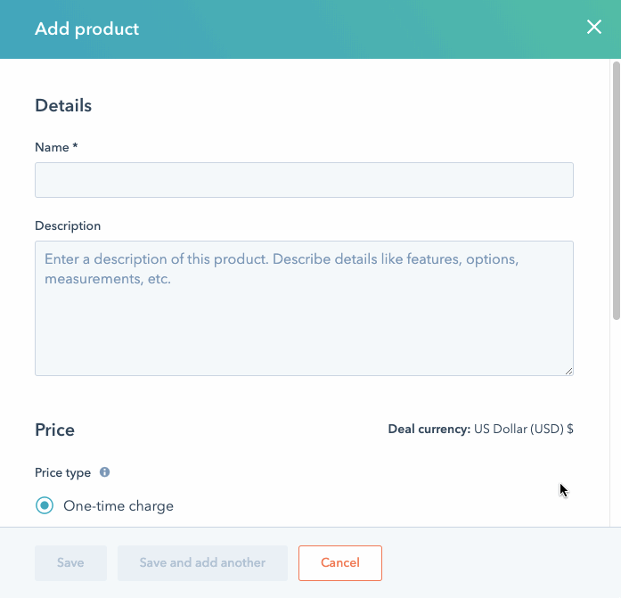The image size is (621, 598).
Task: Focus the Name input field
Action: (x=304, y=180)
